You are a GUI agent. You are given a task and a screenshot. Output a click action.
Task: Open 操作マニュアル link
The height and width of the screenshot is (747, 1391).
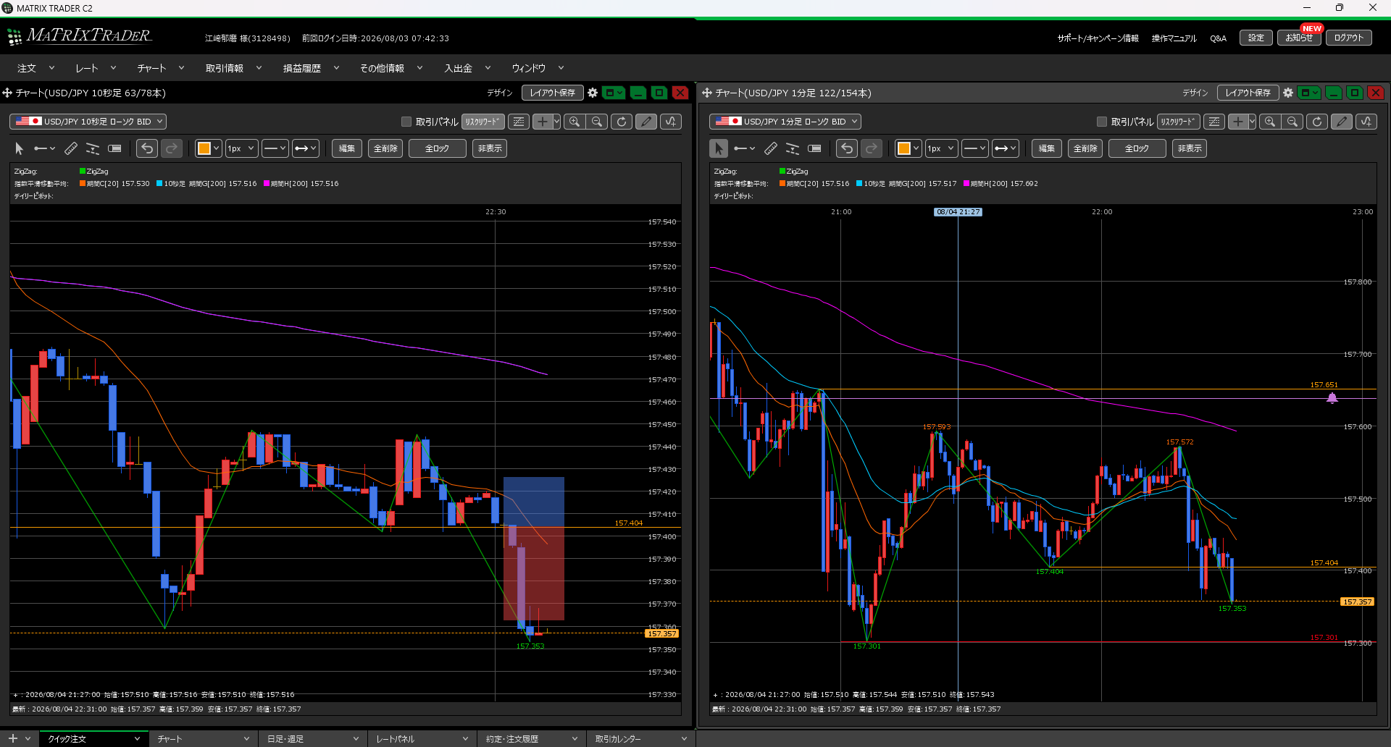point(1174,38)
